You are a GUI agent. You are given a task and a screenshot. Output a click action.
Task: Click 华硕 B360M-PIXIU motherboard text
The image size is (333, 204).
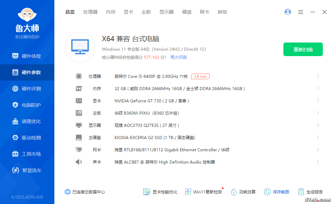coord(147,113)
